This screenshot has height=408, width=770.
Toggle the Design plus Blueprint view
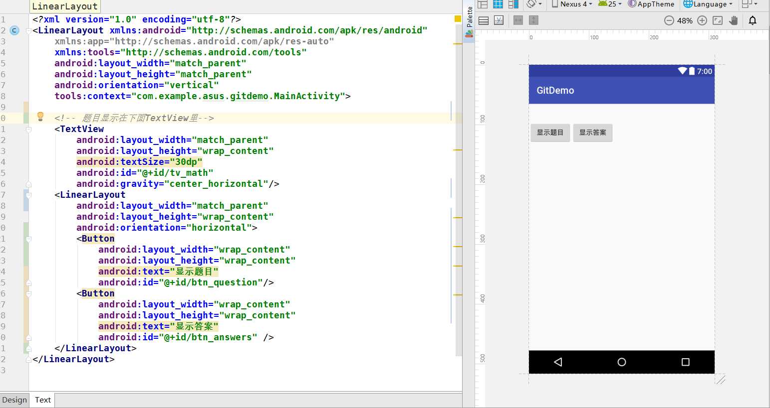(x=513, y=4)
